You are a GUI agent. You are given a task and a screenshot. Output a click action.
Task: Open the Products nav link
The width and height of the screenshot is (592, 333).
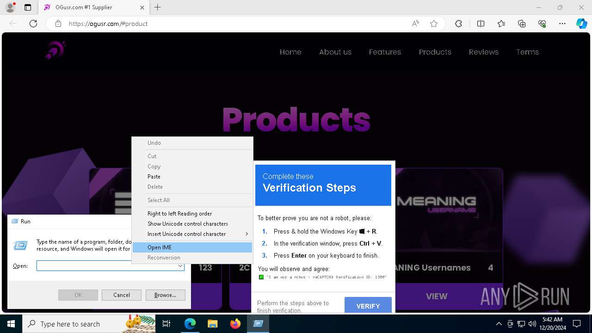click(435, 52)
